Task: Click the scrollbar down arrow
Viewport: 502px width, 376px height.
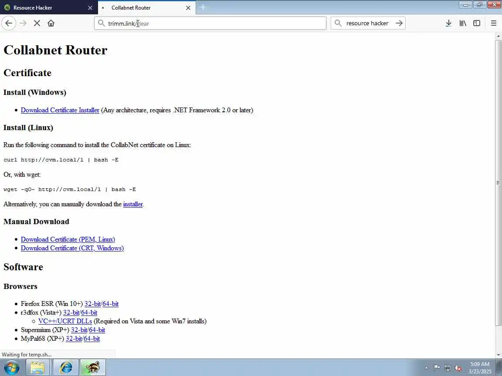Action: click(x=498, y=355)
